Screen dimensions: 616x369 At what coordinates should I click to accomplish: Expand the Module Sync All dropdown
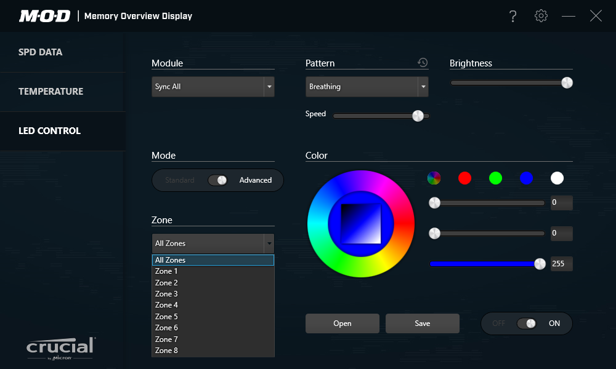tap(269, 87)
